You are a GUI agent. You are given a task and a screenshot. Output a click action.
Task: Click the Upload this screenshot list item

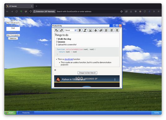pos(67,45)
